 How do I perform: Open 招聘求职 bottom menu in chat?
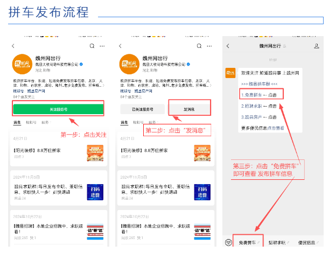pyautogui.click(x=278, y=242)
